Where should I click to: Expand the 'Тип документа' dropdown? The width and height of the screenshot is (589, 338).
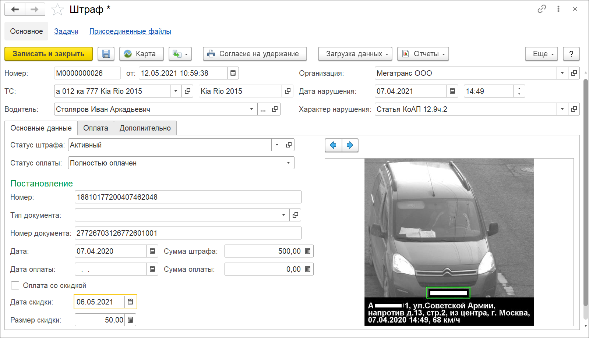coord(283,215)
